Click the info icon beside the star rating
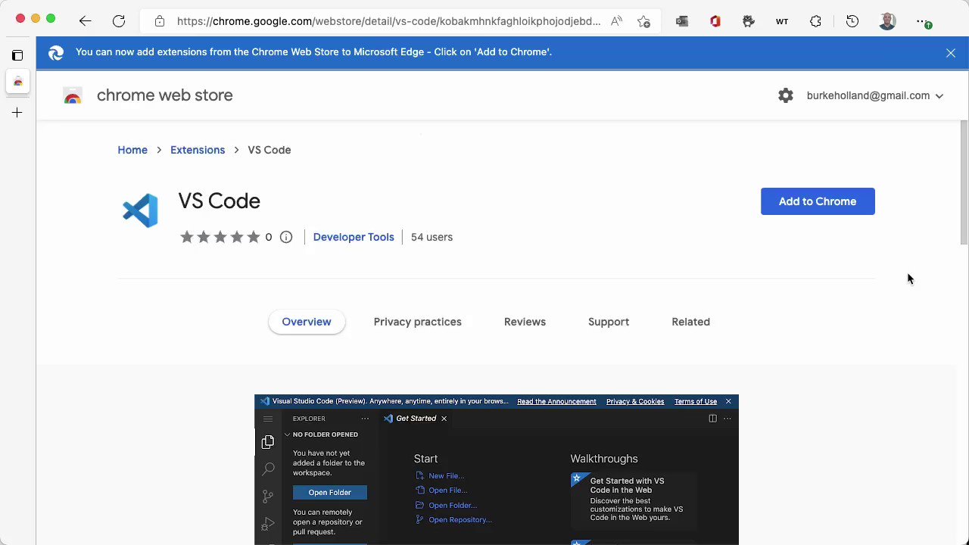This screenshot has width=969, height=545. click(285, 237)
